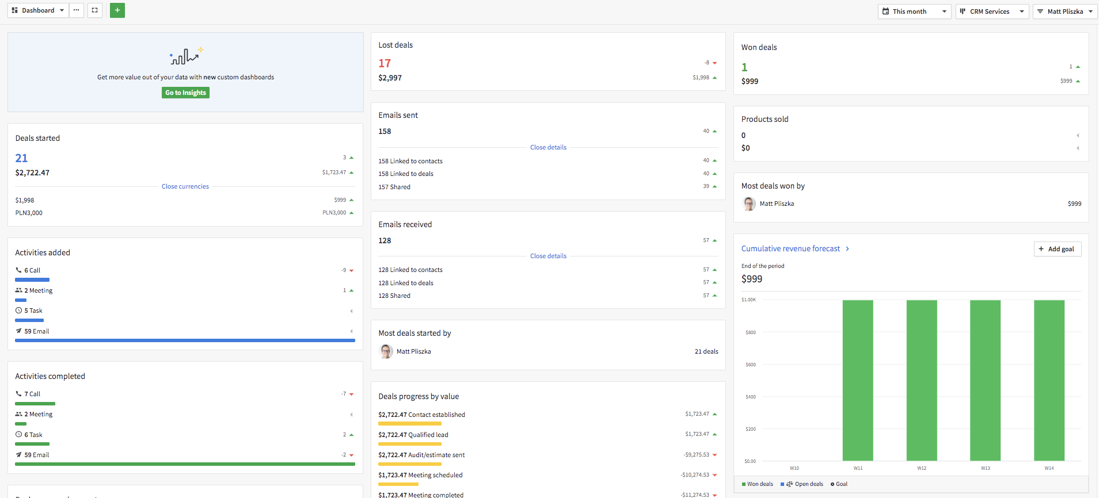Screen dimensions: 1099x498
Task: Open the Dashboard selector menu
Action: [x=38, y=10]
